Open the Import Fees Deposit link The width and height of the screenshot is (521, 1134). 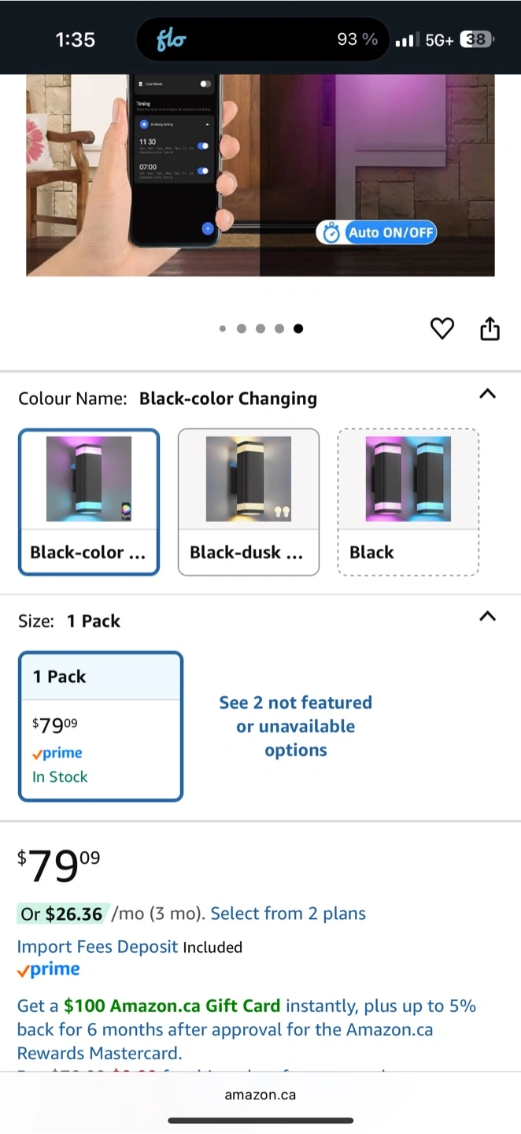tap(98, 947)
